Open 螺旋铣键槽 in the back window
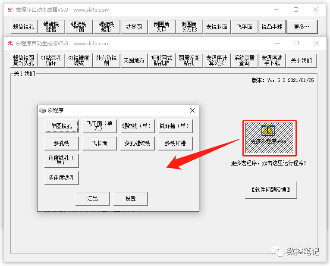Screen dimensions: 330x266 pyautogui.click(x=51, y=27)
